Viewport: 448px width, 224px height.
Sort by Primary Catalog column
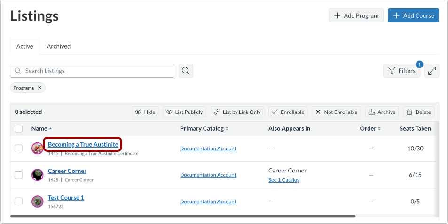(x=204, y=128)
